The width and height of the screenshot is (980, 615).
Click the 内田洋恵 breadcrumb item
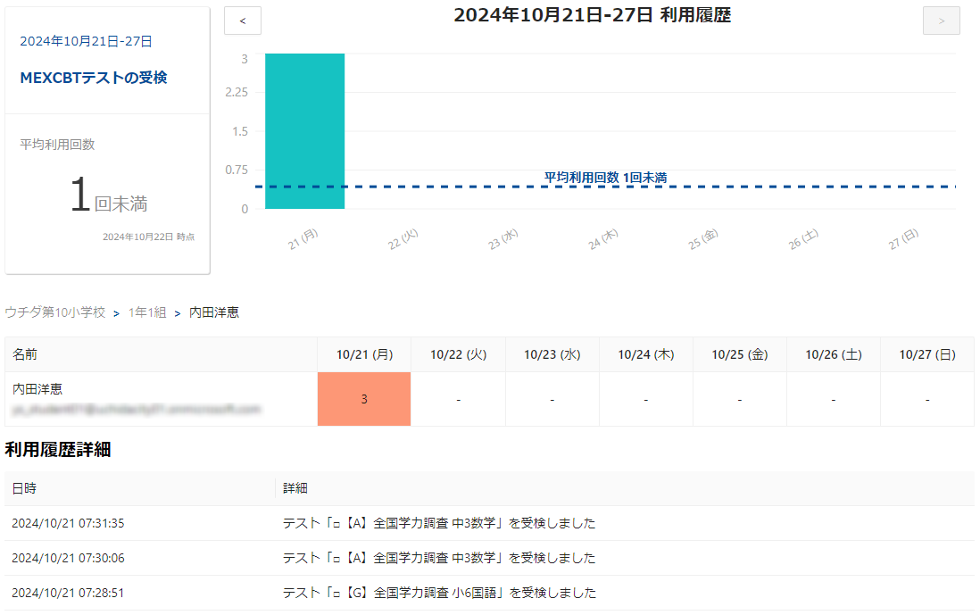[214, 312]
